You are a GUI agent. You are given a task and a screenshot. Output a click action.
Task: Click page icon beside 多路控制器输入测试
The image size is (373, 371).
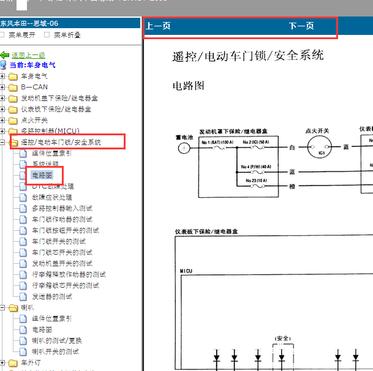point(23,208)
